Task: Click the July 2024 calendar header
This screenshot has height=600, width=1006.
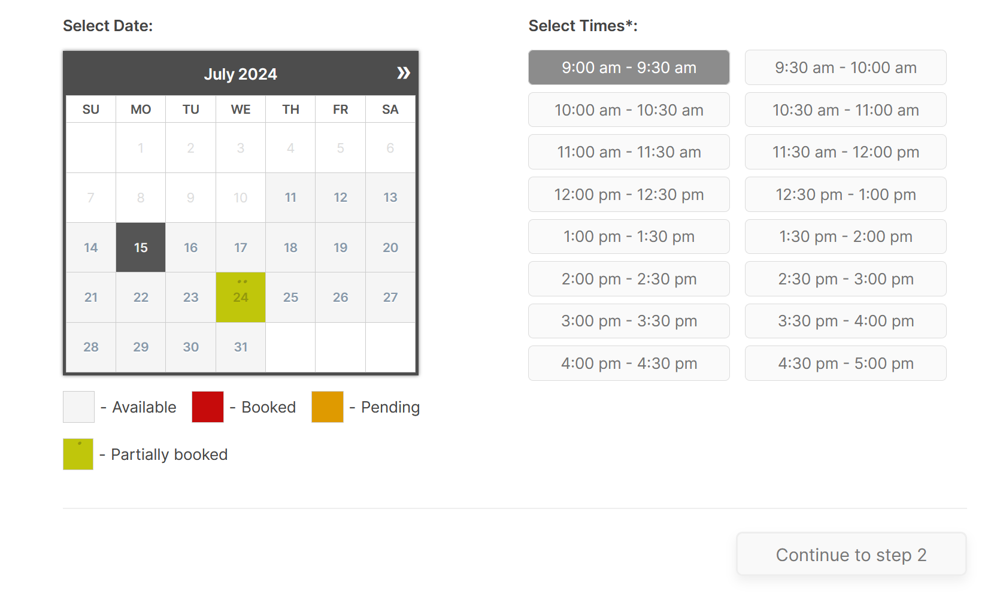Action: [240, 74]
